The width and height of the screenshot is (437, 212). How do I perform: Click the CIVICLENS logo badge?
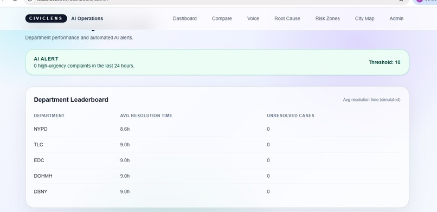coord(46,18)
